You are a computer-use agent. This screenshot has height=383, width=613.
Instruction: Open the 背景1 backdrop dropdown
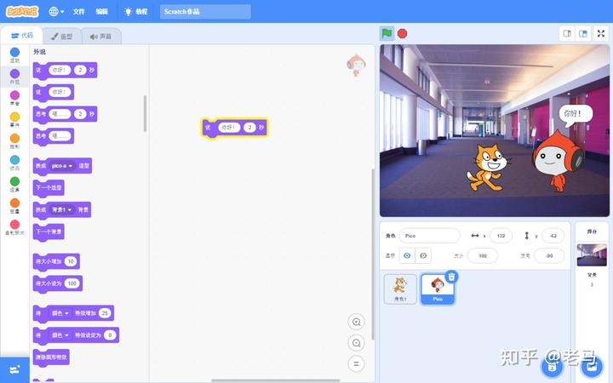(62, 210)
